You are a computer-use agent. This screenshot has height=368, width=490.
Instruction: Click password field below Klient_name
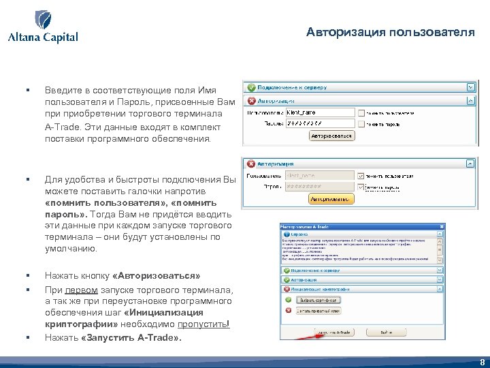321,123
